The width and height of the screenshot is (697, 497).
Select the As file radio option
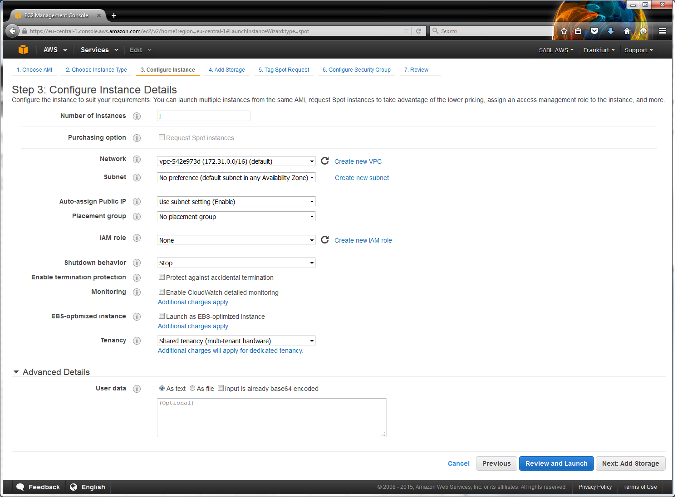point(192,388)
